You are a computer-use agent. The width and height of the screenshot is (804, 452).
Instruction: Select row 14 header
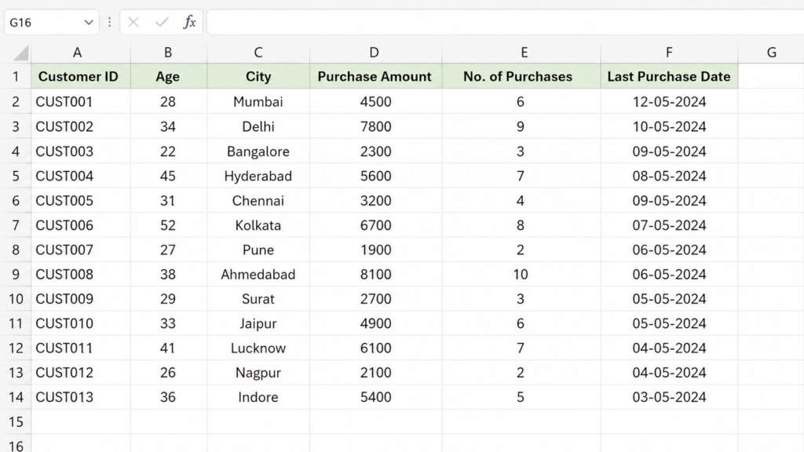(x=16, y=397)
